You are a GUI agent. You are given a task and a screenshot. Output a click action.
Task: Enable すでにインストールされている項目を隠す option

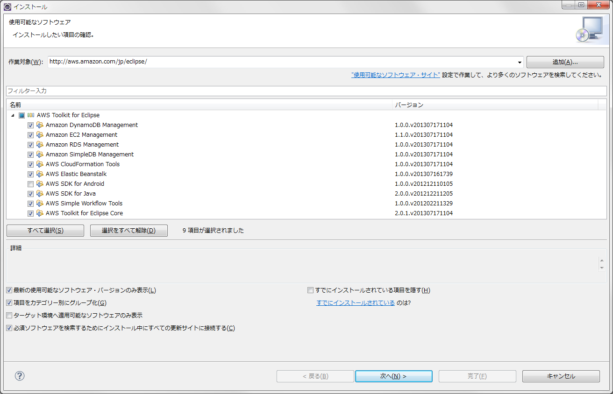[310, 290]
